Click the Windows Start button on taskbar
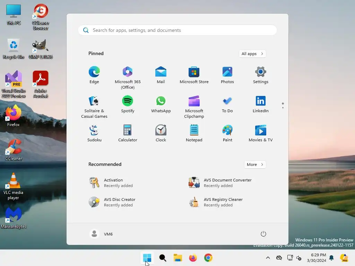 coord(147,258)
